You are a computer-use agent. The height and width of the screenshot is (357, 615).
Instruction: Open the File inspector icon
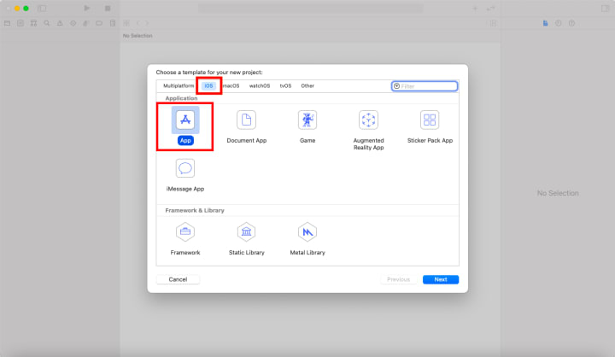(545, 23)
